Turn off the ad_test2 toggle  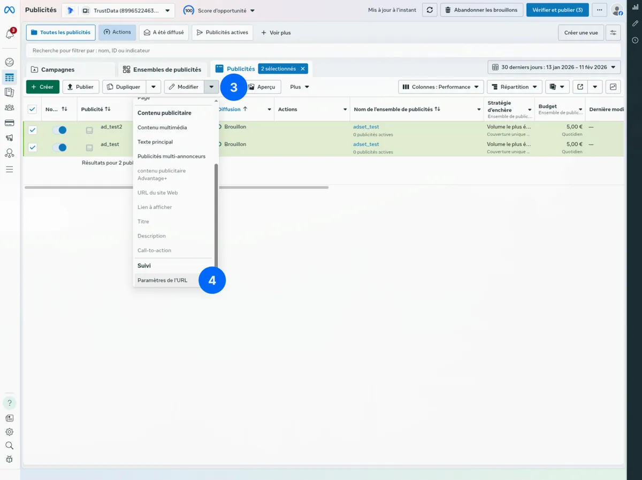[x=62, y=129]
